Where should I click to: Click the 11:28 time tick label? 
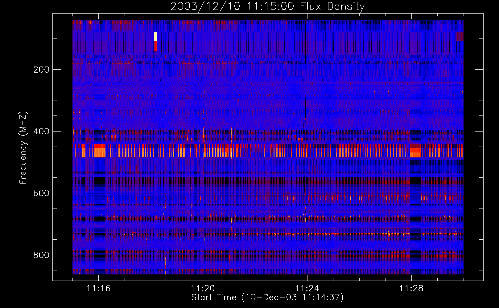tap(411, 288)
